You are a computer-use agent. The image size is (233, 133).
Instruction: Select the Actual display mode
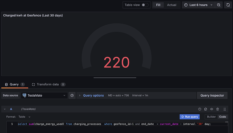pyautogui.click(x=172, y=5)
